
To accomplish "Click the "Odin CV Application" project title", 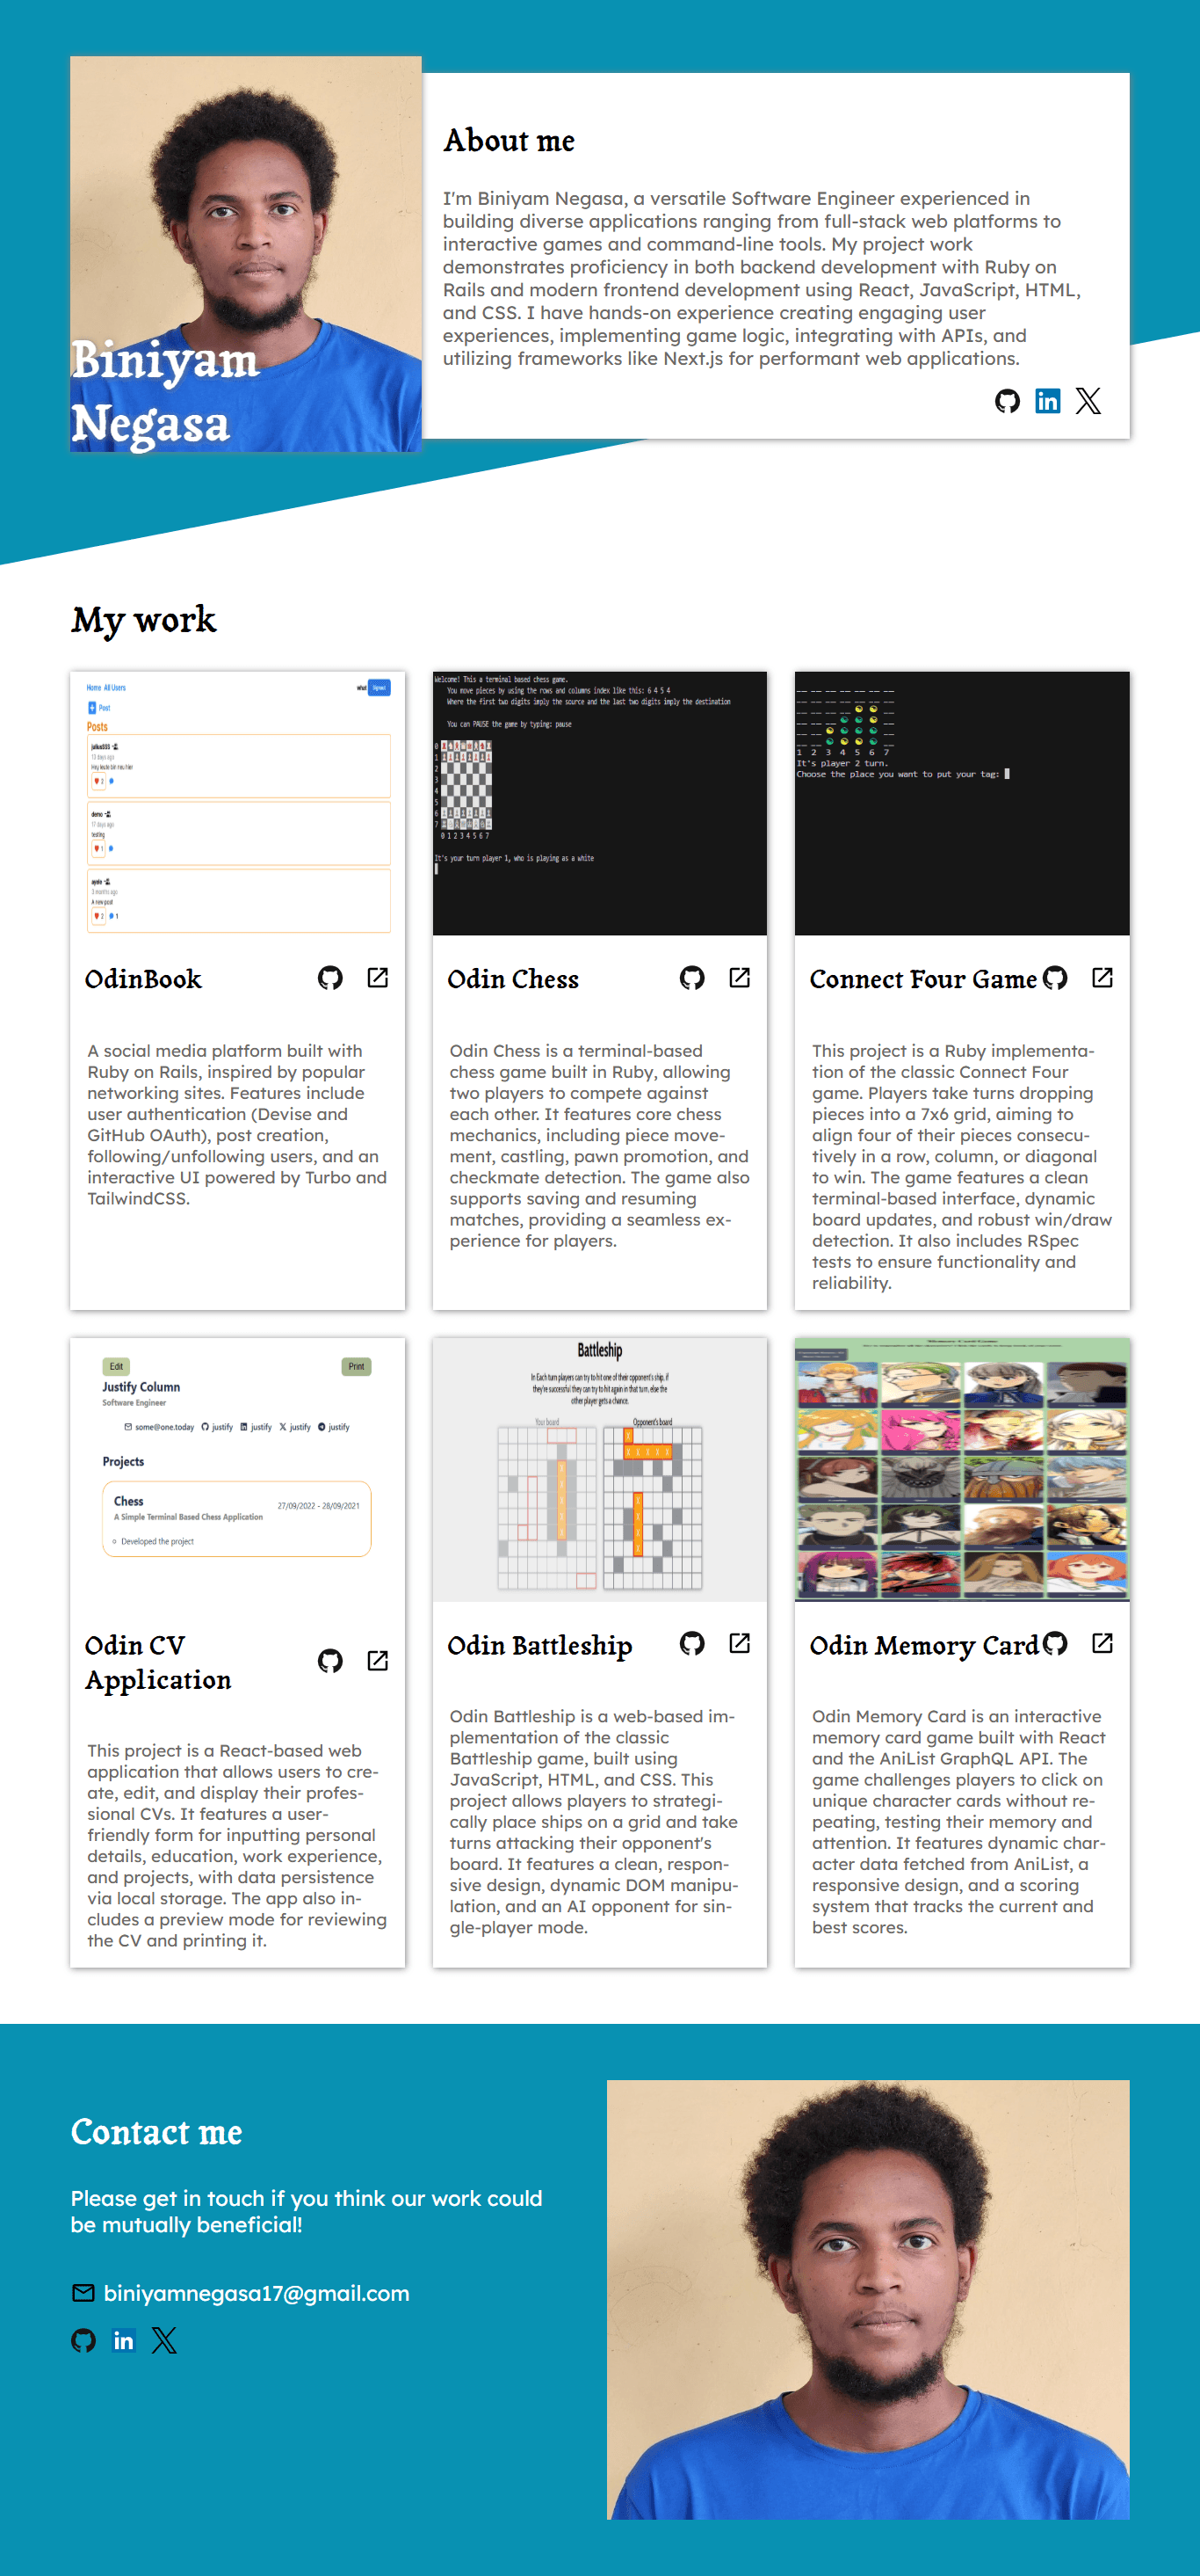I will click(158, 1662).
